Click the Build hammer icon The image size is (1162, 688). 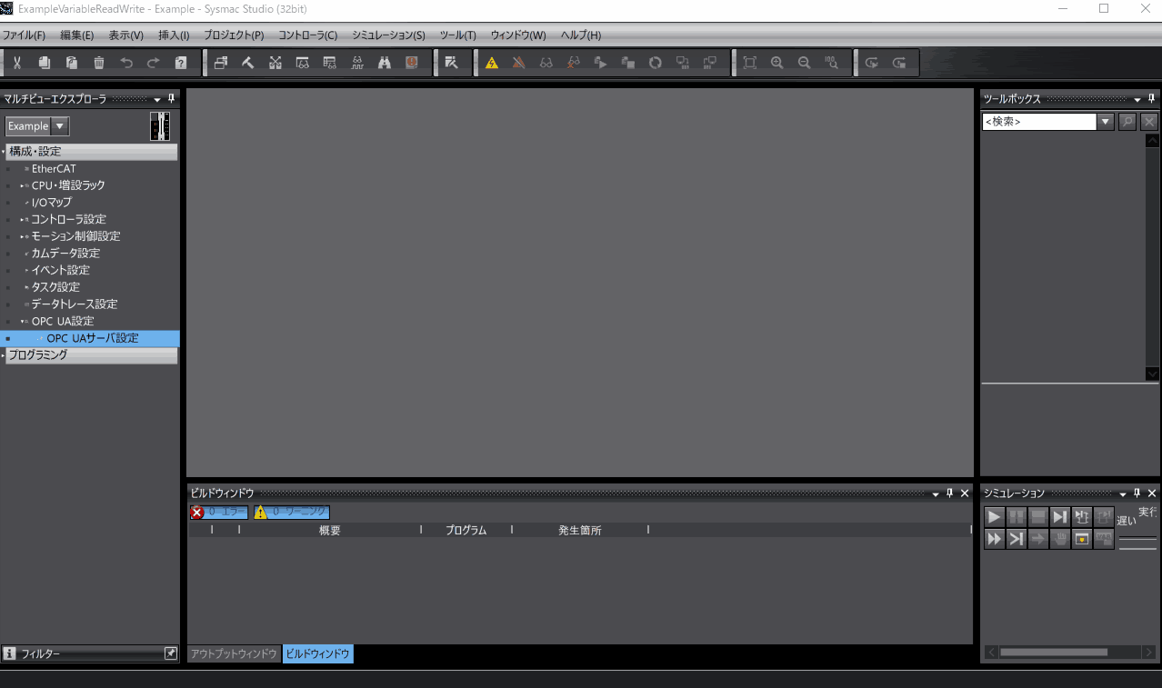247,63
